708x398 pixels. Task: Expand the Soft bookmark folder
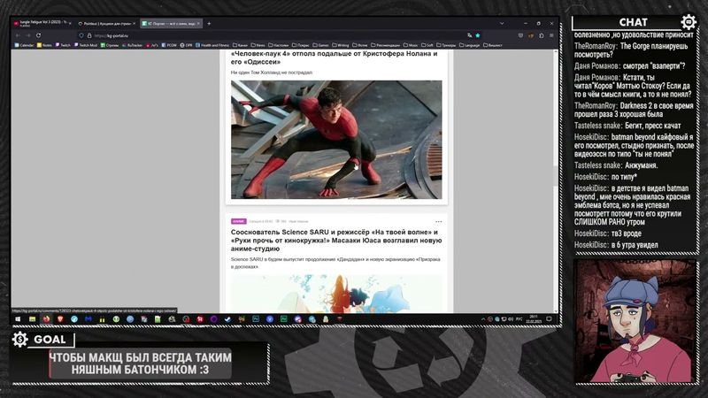(427, 45)
